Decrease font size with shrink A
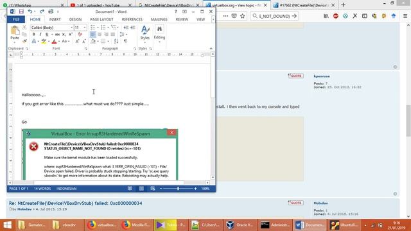 (x=84, y=41)
